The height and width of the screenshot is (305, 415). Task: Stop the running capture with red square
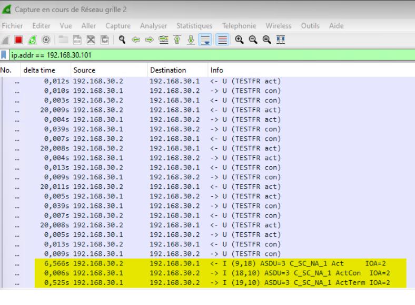coord(18,40)
